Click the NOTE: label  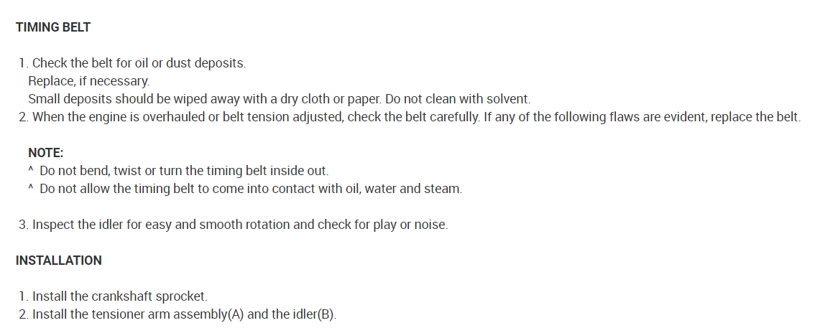tap(46, 153)
